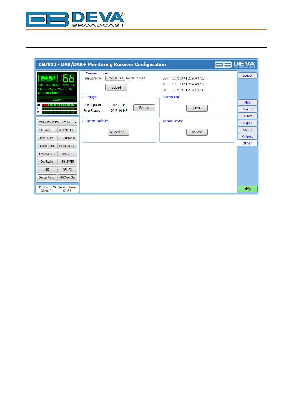Click the DLS scrolling text line
292x416 pixels.
coord(48,93)
